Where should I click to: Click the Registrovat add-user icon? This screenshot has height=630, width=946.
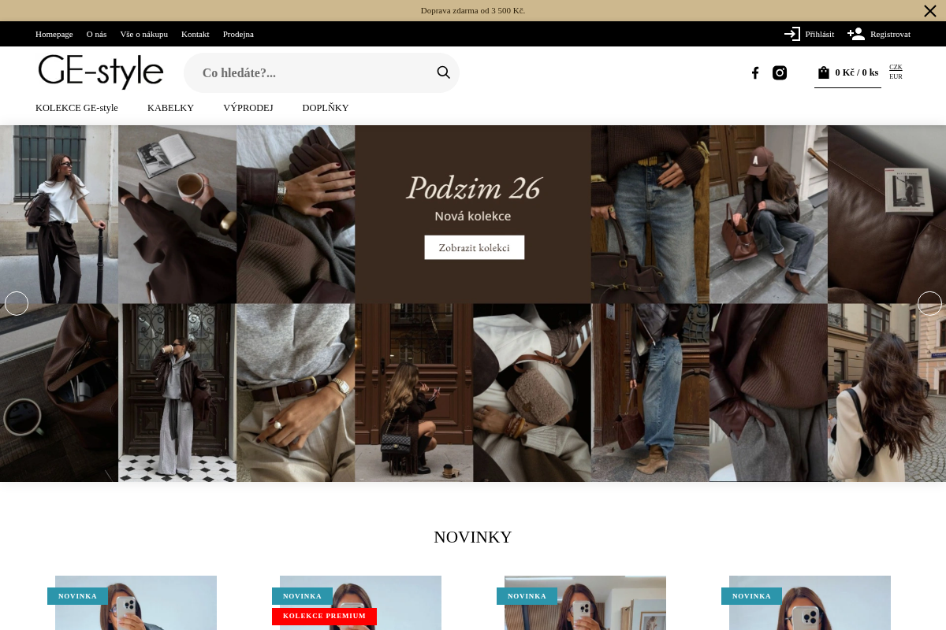pos(856,34)
